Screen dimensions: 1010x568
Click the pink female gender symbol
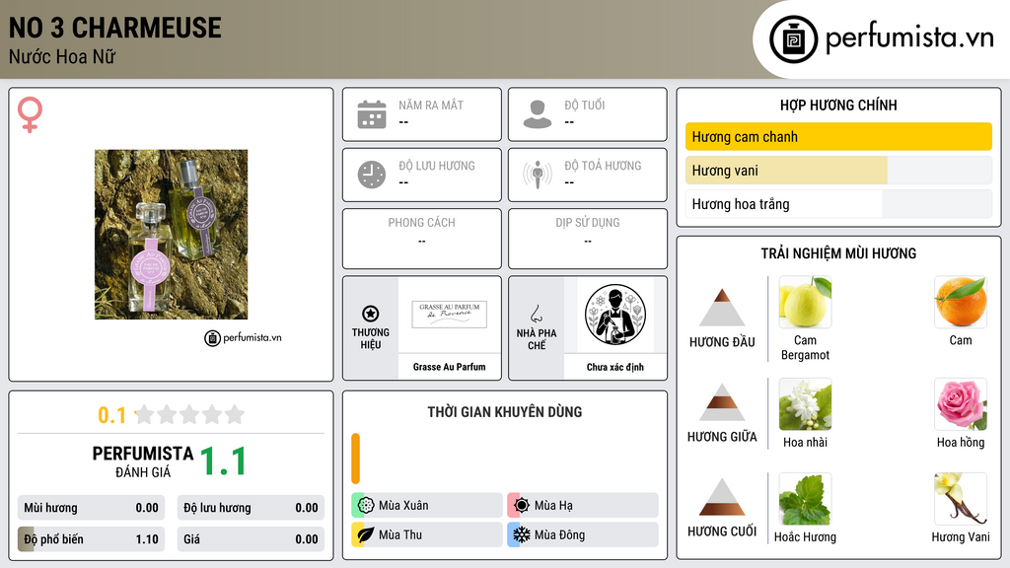pyautogui.click(x=30, y=114)
